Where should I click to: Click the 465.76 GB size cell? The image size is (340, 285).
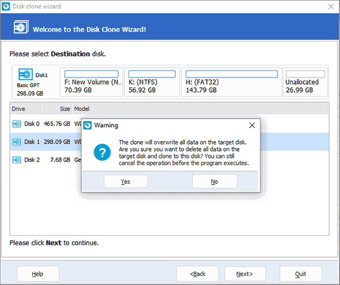(x=57, y=124)
